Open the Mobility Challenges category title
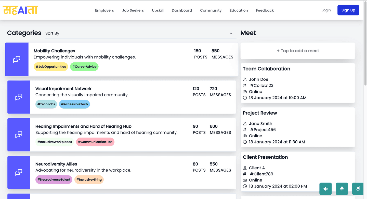 coord(54,51)
